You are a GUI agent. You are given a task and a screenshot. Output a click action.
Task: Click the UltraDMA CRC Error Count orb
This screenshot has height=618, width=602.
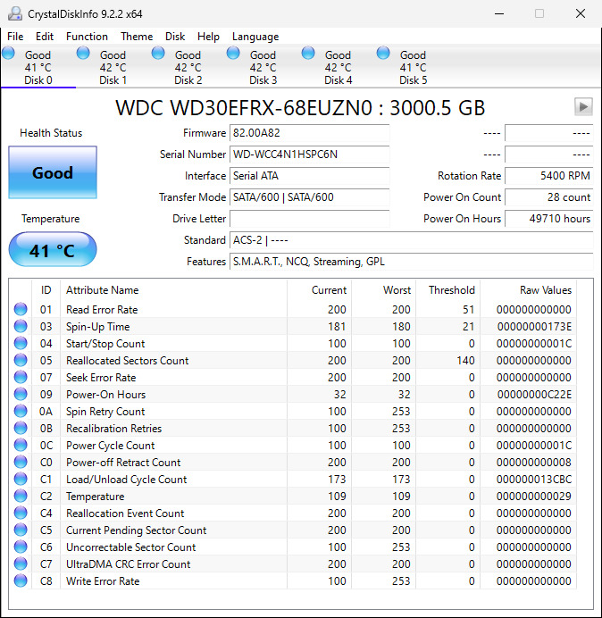tap(21, 564)
